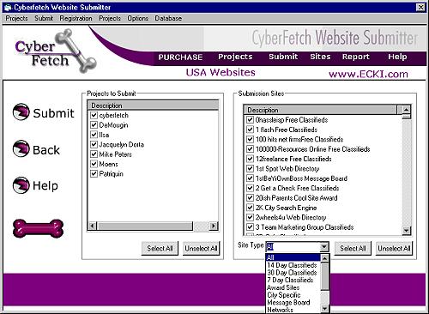Click the USA Websites heading
Image resolution: width=429 pixels, height=314 pixels.
tap(221, 73)
